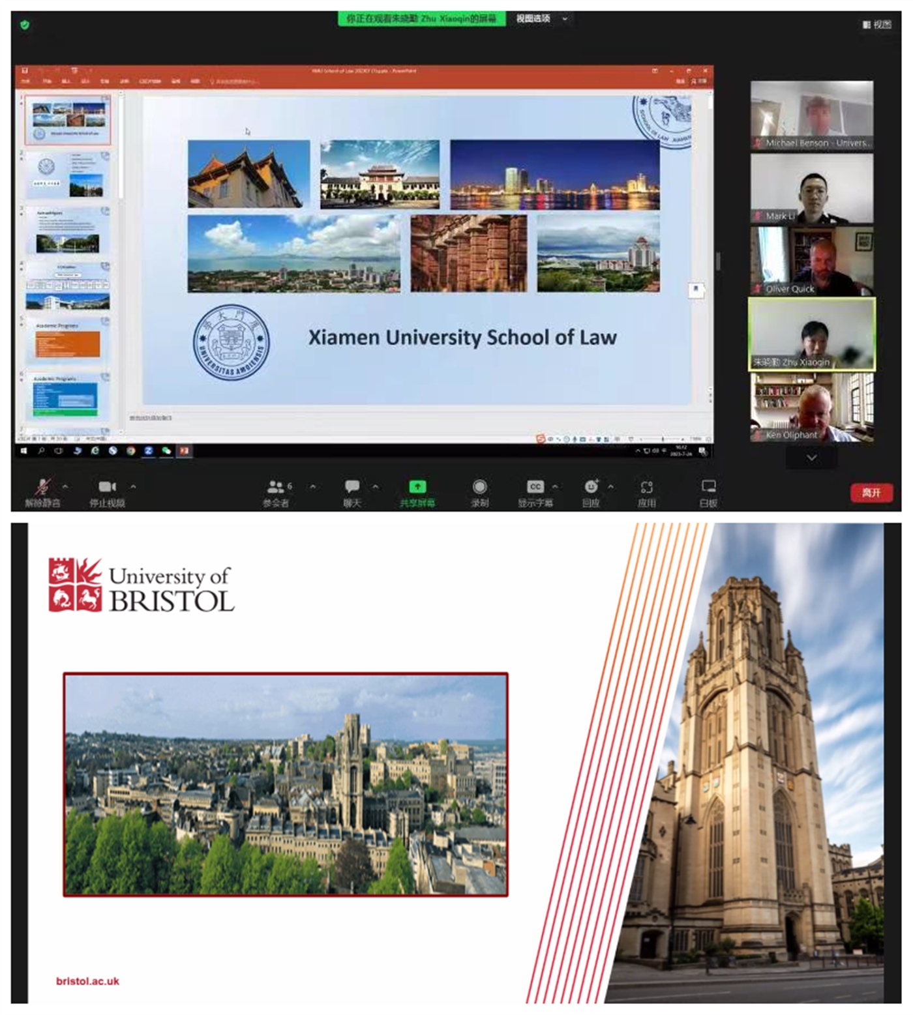This screenshot has height=1015, width=913.
Task: Open WeChat icon in shared taskbar
Action: 166,450
